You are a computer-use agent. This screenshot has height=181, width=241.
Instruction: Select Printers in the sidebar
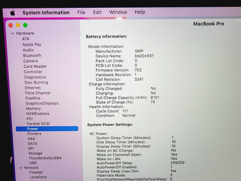pos(34,134)
